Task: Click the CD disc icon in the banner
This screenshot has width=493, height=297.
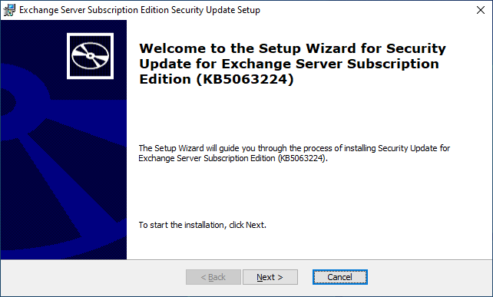Action: coord(91,56)
